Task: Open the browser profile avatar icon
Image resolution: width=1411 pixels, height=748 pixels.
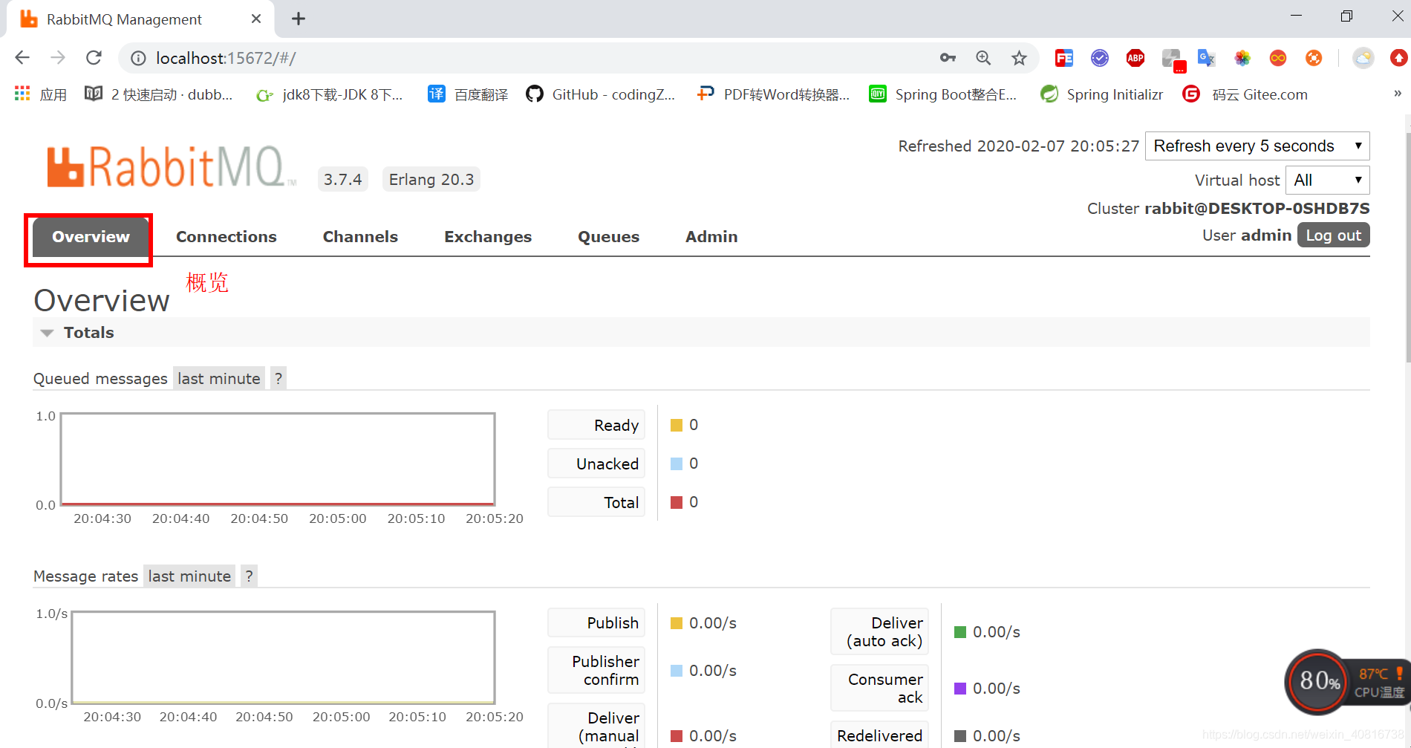Action: [1363, 58]
